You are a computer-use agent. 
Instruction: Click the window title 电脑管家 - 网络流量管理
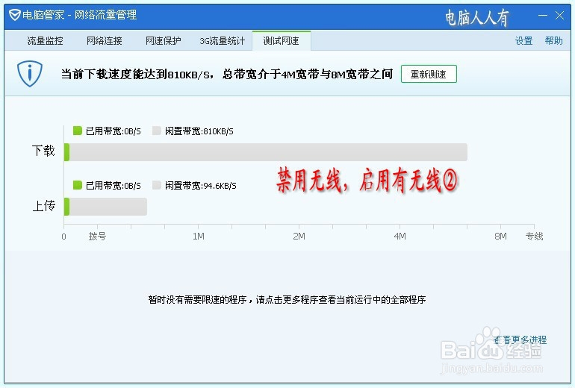pos(80,15)
